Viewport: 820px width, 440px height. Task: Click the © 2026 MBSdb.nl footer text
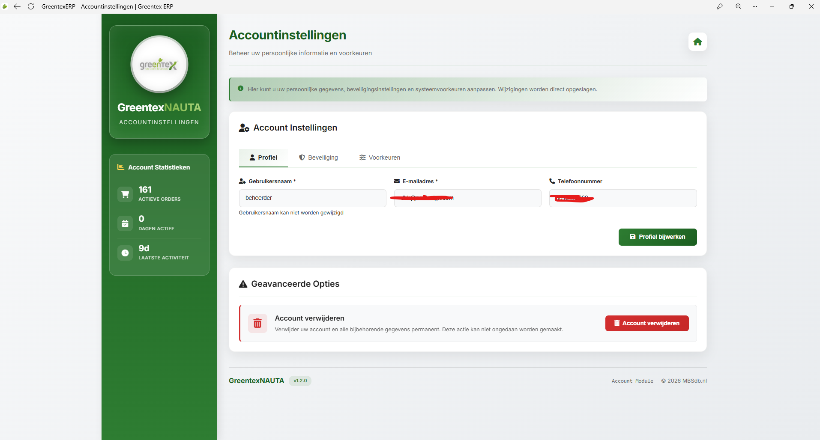tap(684, 381)
